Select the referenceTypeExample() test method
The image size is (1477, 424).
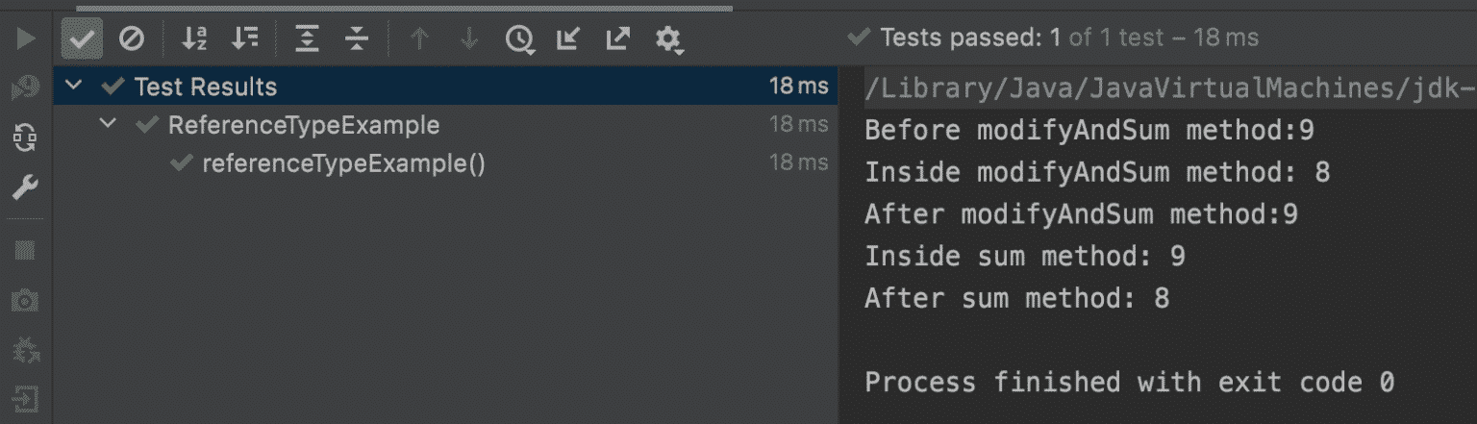pos(343,164)
